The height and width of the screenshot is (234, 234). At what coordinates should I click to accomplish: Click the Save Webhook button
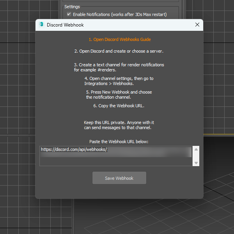click(x=119, y=178)
